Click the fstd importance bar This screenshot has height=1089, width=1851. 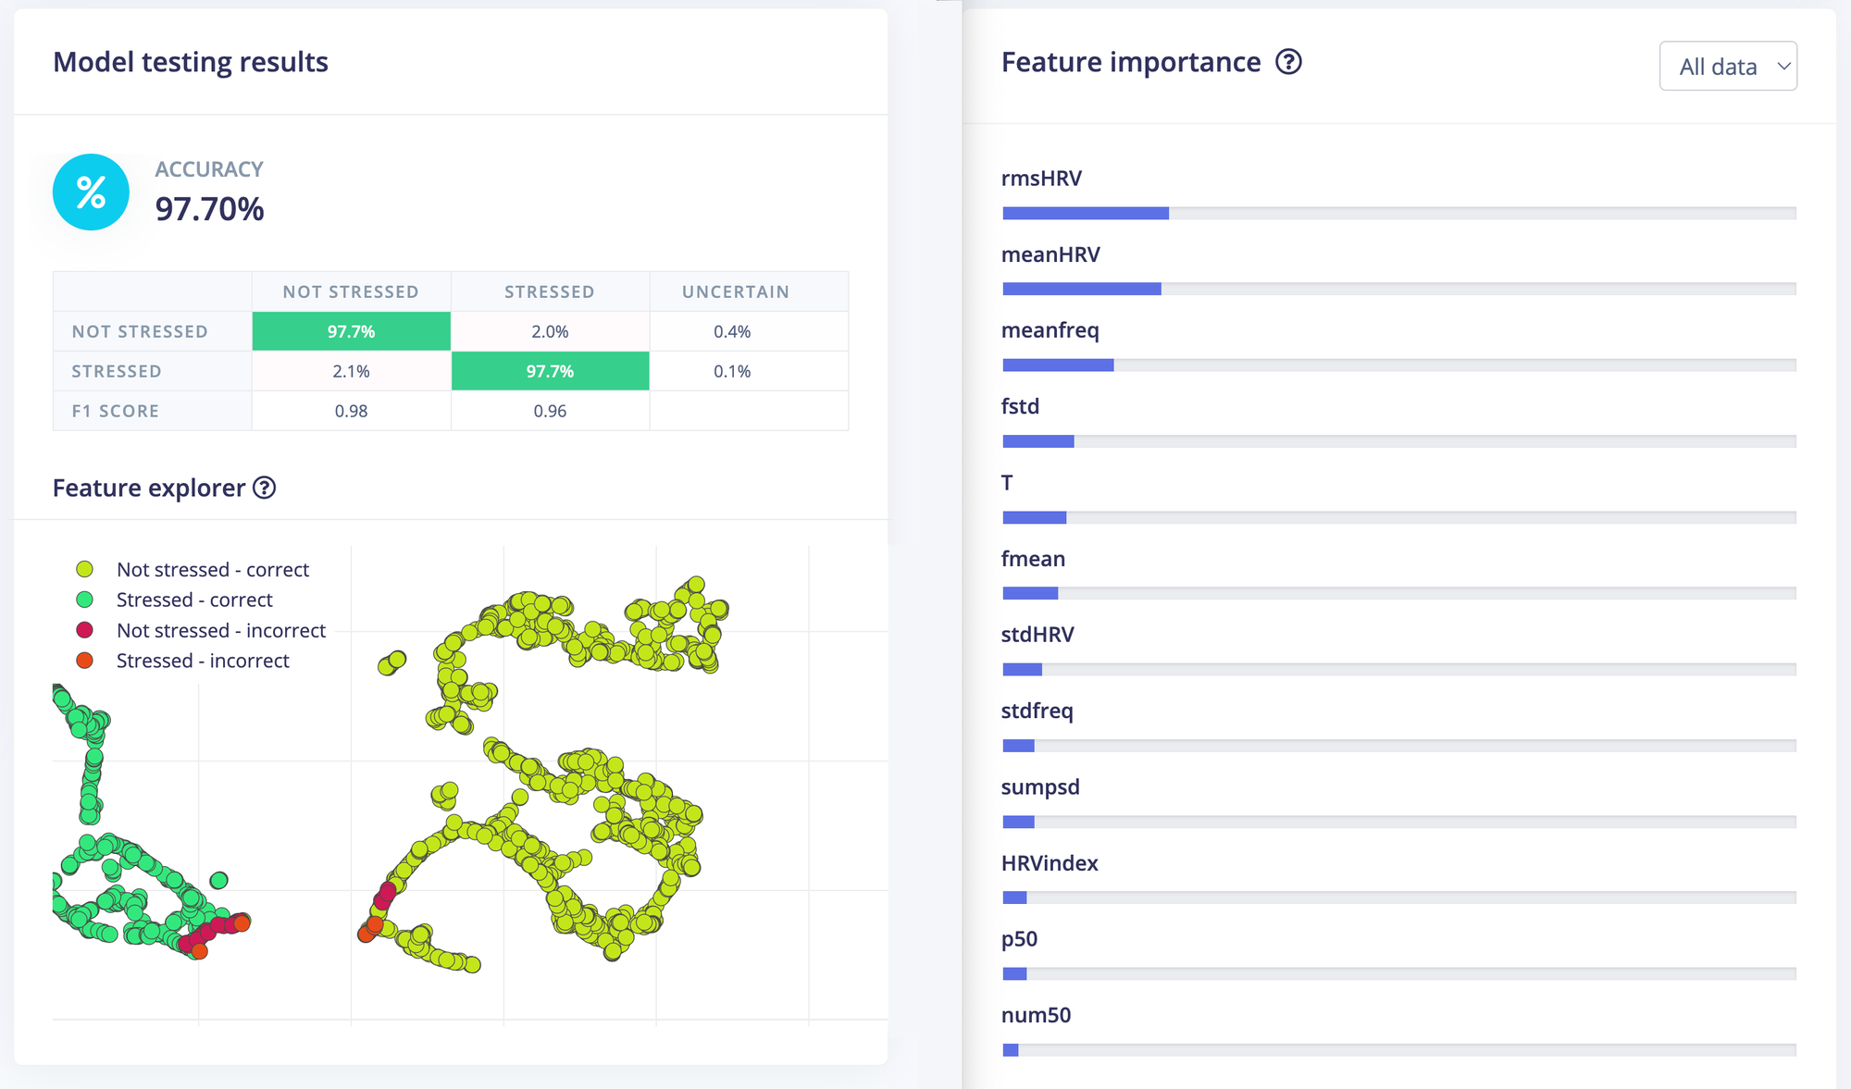pyautogui.click(x=1037, y=441)
